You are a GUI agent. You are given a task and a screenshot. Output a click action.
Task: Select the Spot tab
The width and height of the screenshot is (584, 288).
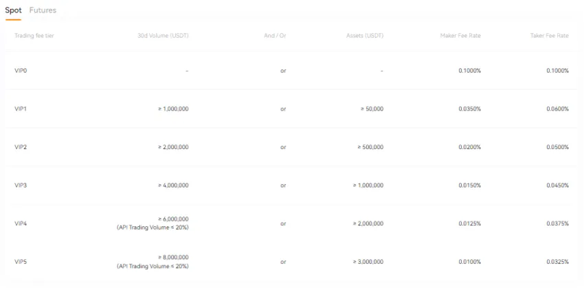[x=13, y=10]
